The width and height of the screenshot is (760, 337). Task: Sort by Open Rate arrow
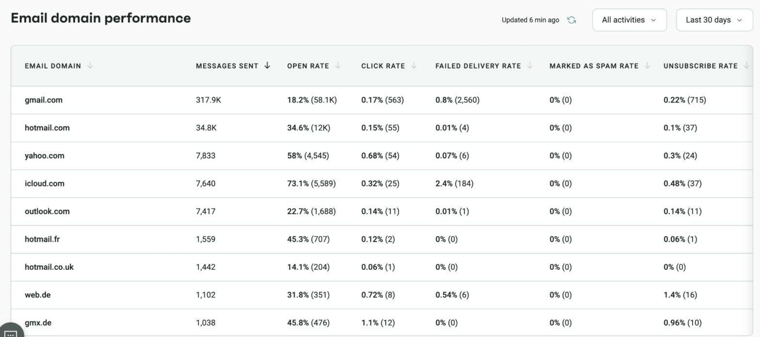pyautogui.click(x=338, y=66)
